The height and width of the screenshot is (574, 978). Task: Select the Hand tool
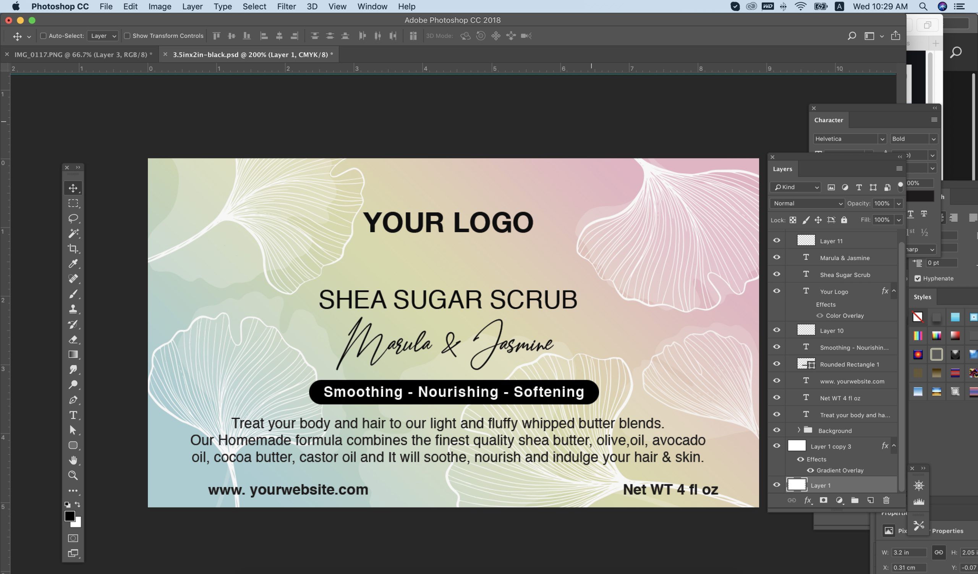click(x=73, y=460)
